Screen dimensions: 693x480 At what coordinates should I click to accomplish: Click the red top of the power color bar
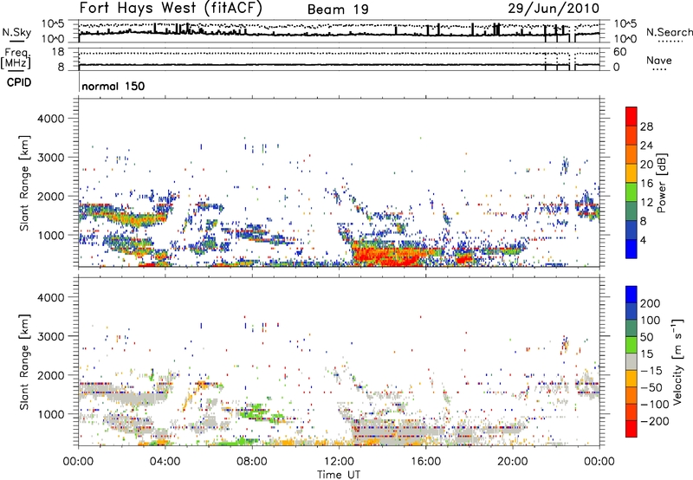click(x=631, y=116)
